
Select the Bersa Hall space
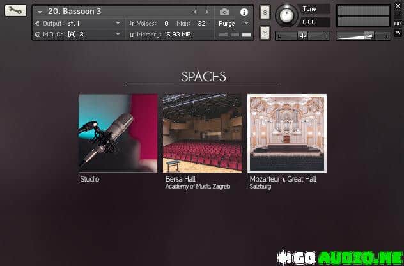pyautogui.click(x=202, y=133)
